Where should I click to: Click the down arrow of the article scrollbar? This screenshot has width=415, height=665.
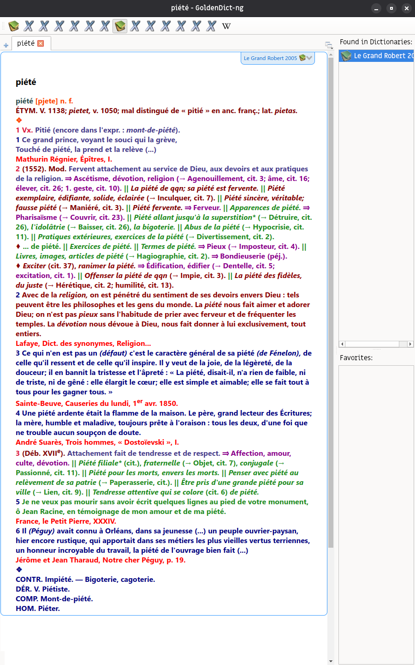click(331, 661)
